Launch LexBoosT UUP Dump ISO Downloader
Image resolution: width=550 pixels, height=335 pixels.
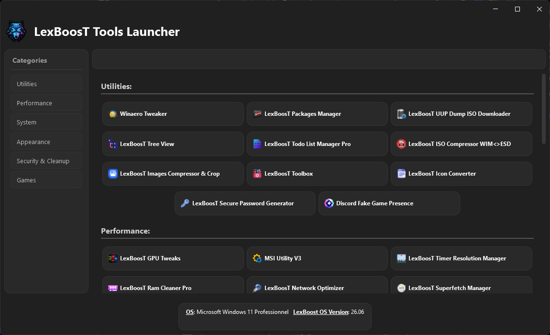[461, 114]
